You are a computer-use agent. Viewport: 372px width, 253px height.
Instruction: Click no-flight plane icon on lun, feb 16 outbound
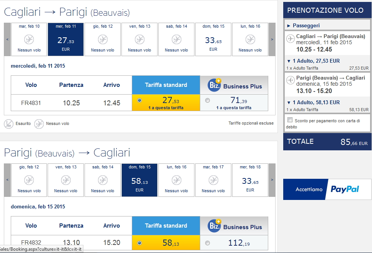coord(250,39)
